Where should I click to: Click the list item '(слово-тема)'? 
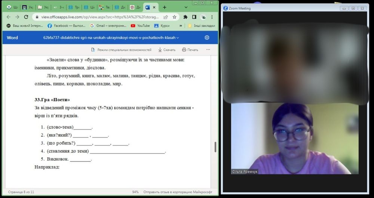pos(60,127)
